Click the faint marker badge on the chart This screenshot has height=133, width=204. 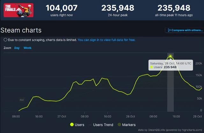(22, 100)
